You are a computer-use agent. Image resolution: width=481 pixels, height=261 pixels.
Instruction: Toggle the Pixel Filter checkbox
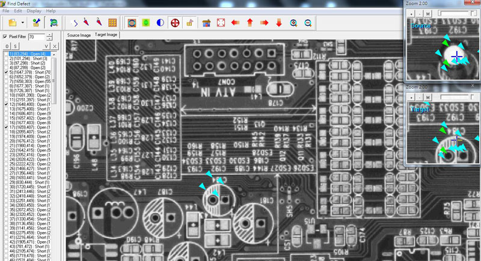(x=5, y=37)
